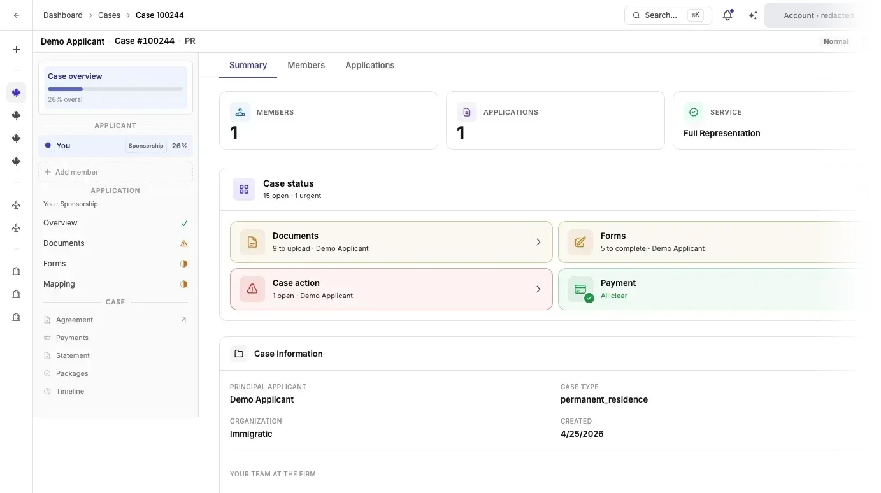Click the "4/25/2026" created date
The width and height of the screenshot is (881, 493).
tap(582, 434)
